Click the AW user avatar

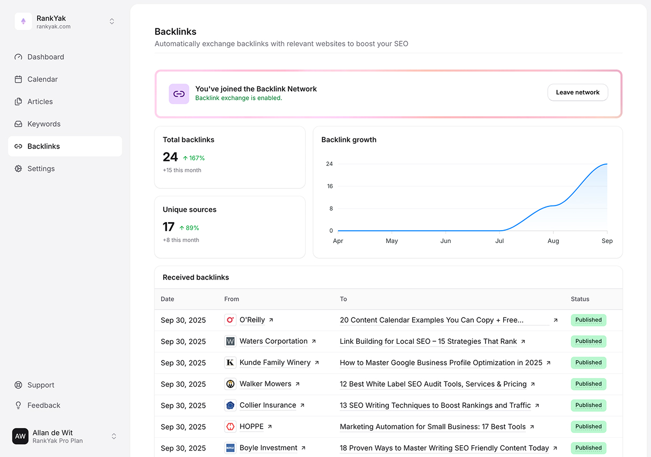coord(20,436)
